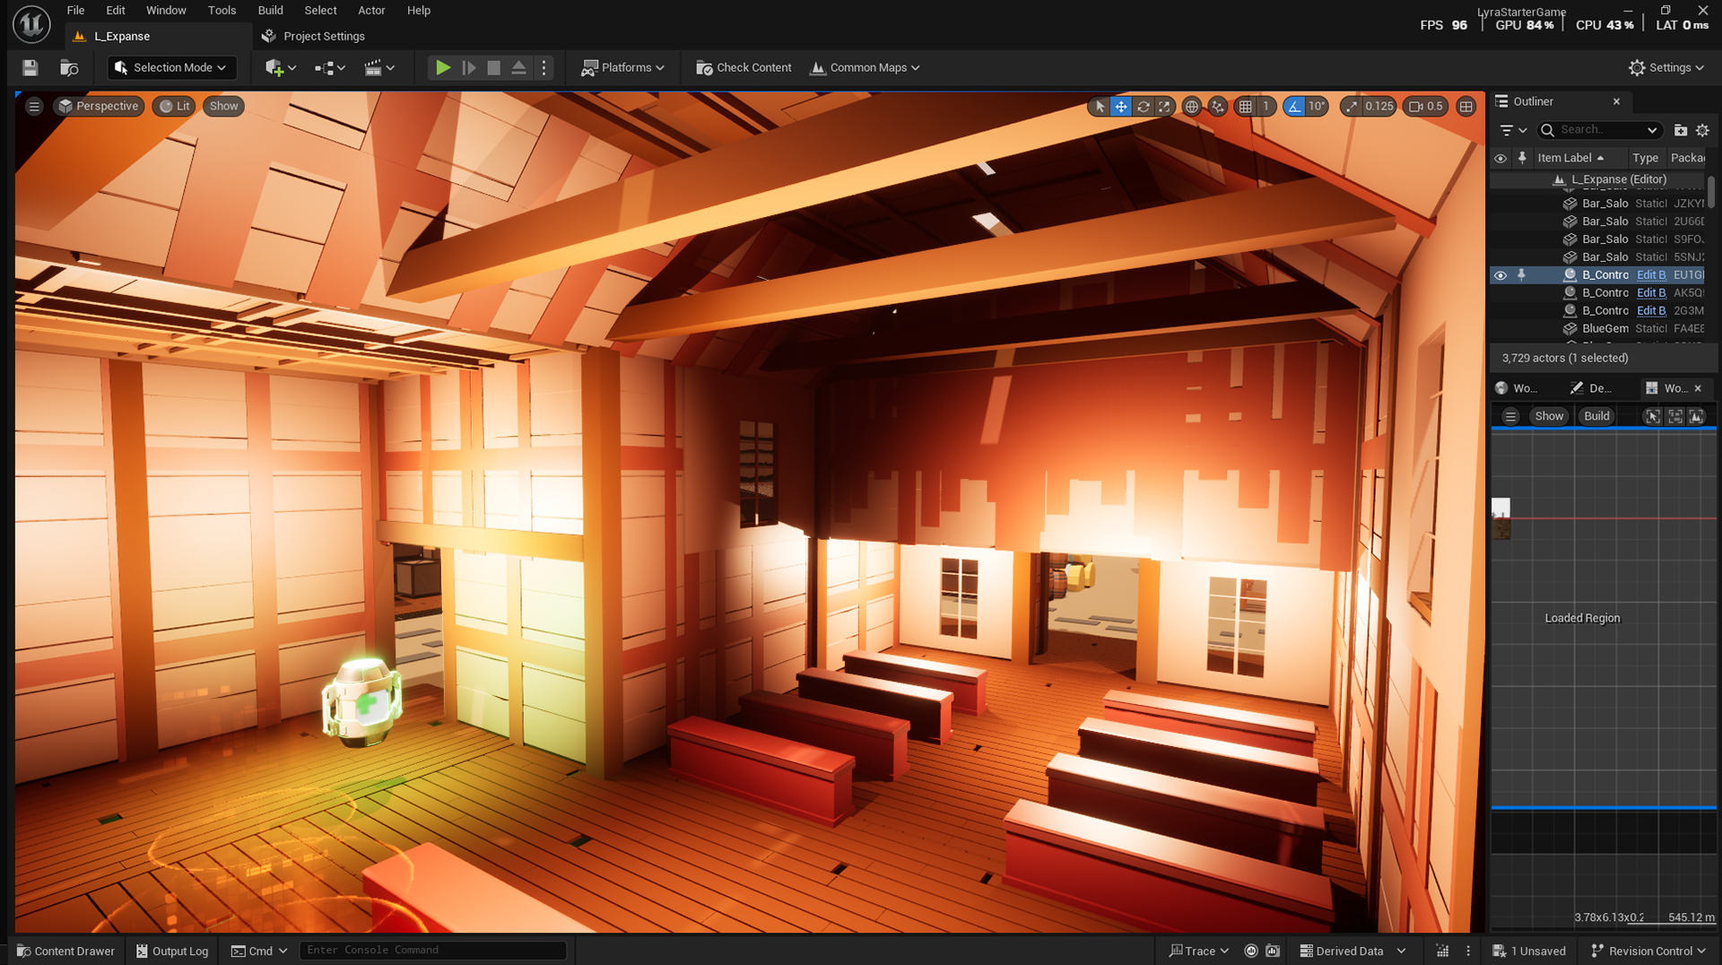Open rotation snap value 10°
This screenshot has width=1722, height=965.
[x=1317, y=106]
